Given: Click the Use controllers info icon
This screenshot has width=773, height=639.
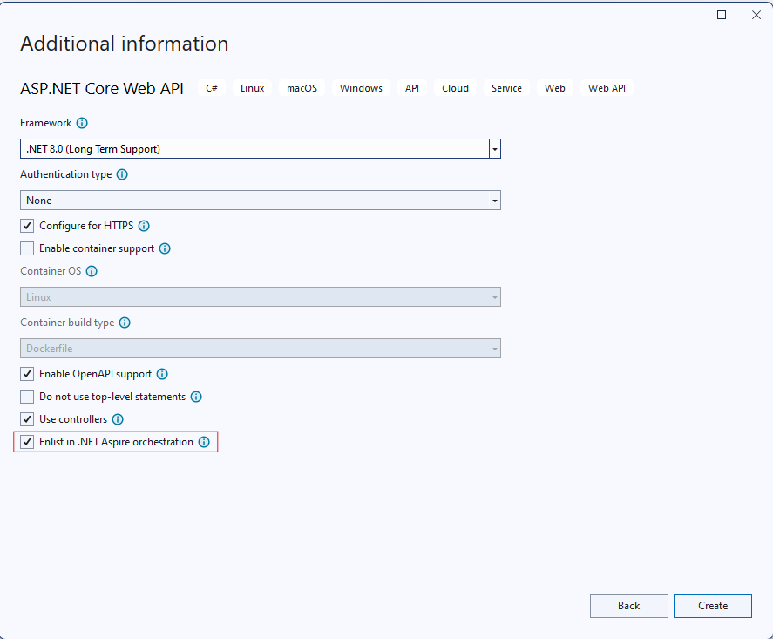Looking at the screenshot, I should coord(119,419).
